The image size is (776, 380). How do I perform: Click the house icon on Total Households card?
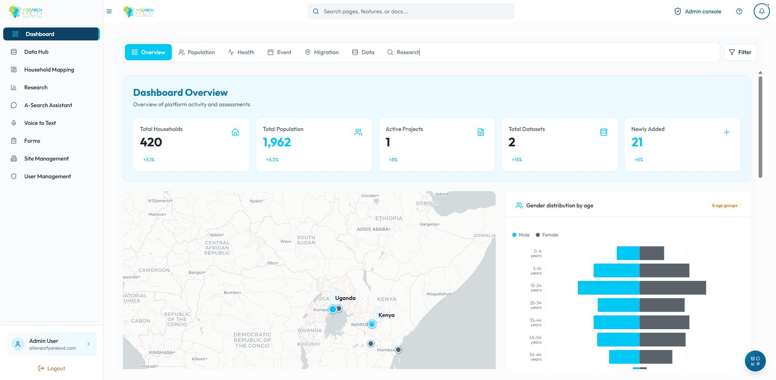pyautogui.click(x=235, y=132)
